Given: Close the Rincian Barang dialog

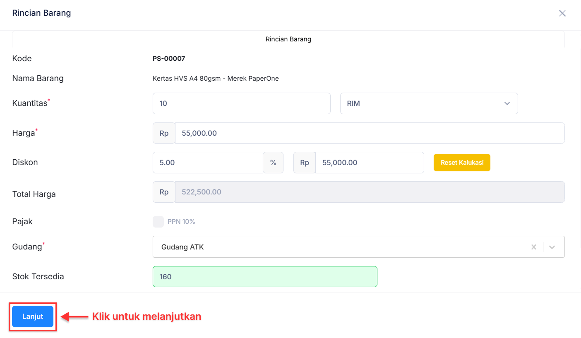Looking at the screenshot, I should pyautogui.click(x=562, y=13).
